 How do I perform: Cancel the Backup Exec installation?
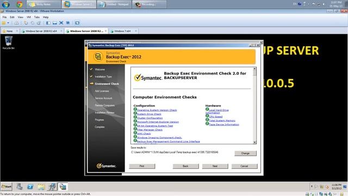click(244, 166)
